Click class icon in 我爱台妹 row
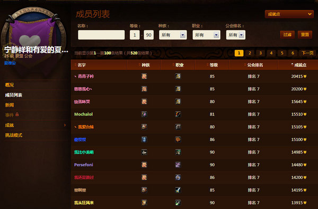The width and height of the screenshot is (318, 209). [x=178, y=127]
